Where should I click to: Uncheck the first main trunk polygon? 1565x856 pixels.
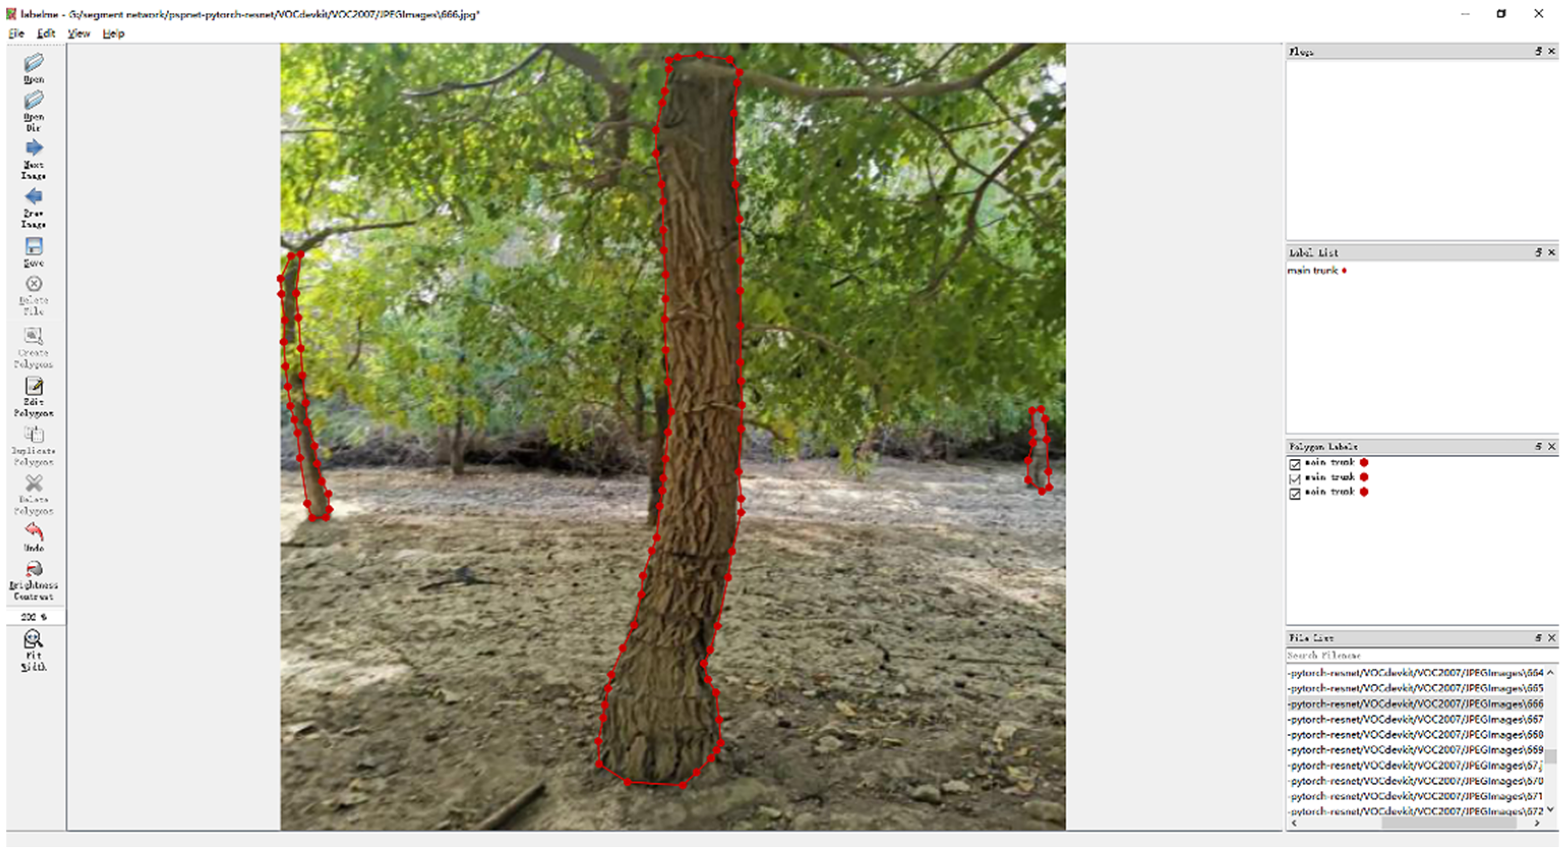(1295, 464)
